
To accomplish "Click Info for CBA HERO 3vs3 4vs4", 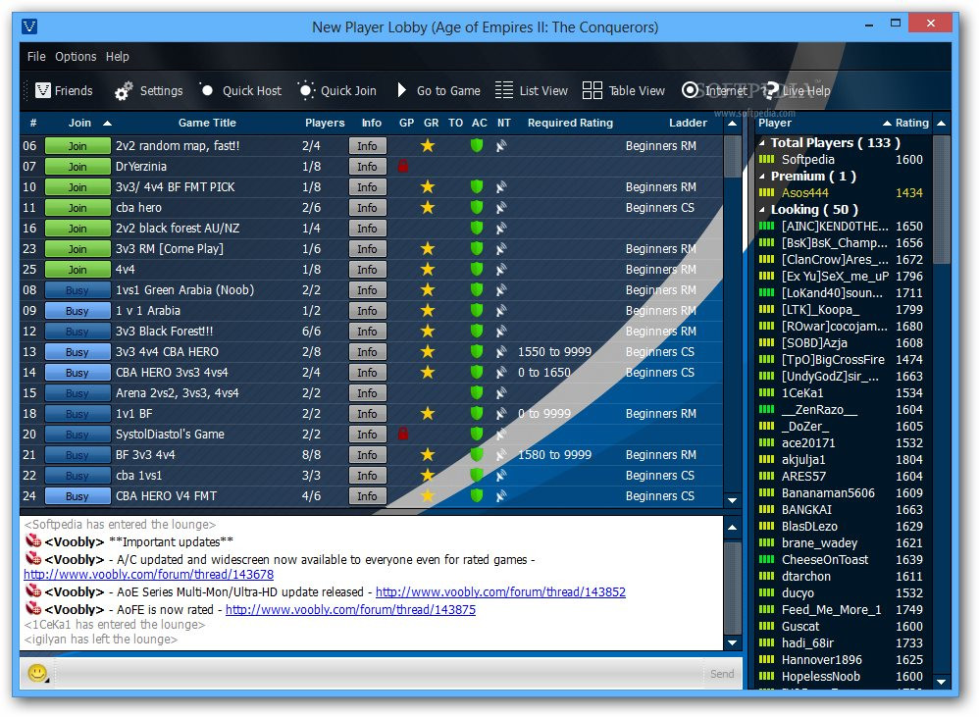I will click(367, 372).
